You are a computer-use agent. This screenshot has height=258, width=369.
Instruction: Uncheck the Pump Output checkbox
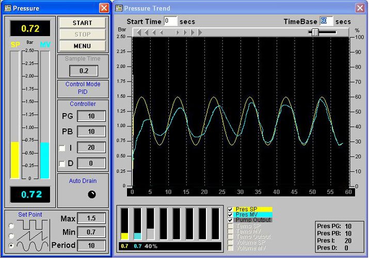click(230, 220)
